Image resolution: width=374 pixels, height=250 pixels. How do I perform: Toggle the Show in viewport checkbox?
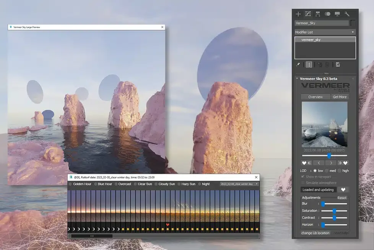(303, 177)
